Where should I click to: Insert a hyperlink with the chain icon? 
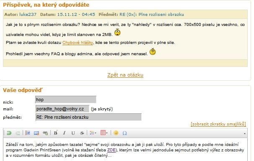click(45, 133)
